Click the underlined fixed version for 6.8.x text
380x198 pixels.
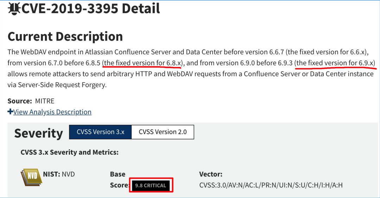[142, 63]
